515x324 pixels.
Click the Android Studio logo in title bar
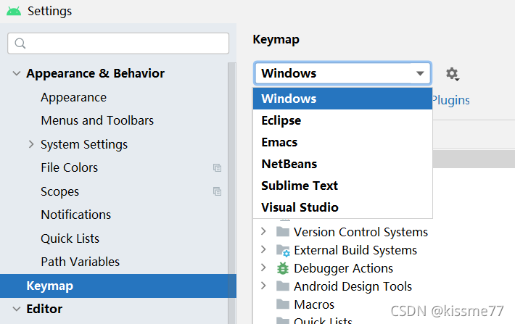[14, 11]
